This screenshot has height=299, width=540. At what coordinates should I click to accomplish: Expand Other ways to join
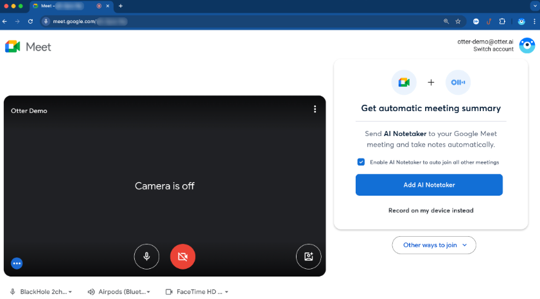click(434, 245)
